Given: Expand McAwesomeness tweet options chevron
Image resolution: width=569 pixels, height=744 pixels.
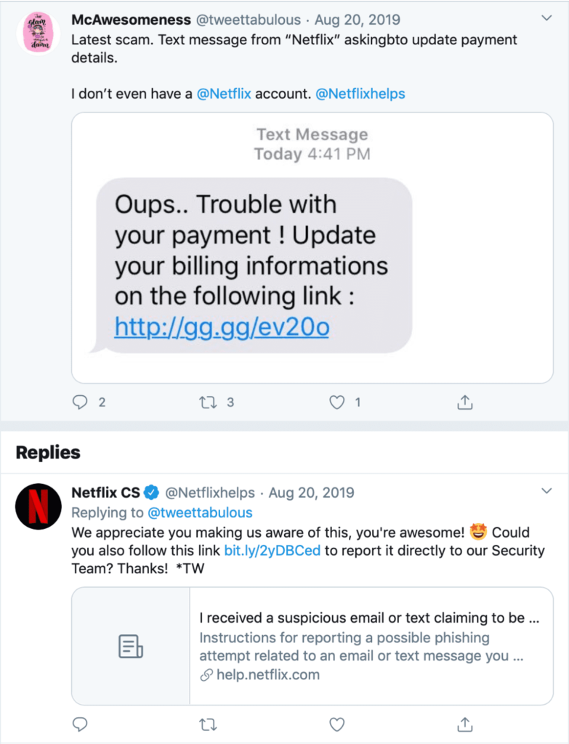Looking at the screenshot, I should pyautogui.click(x=547, y=18).
